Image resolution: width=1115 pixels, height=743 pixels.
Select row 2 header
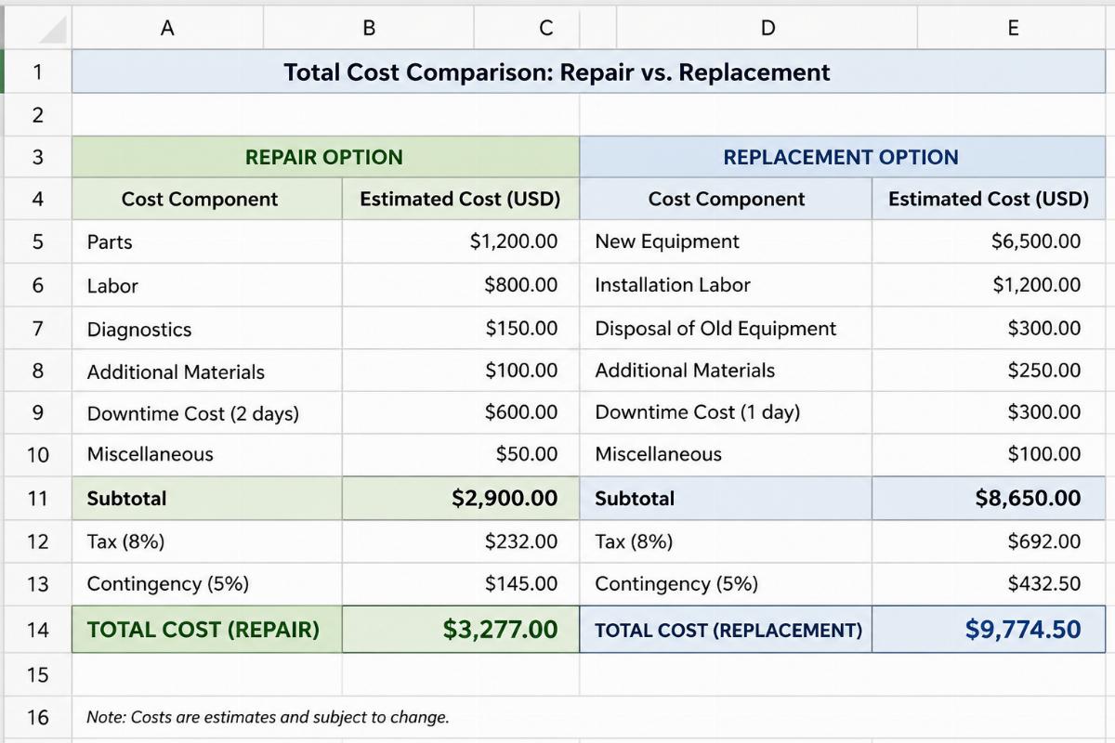[37, 115]
